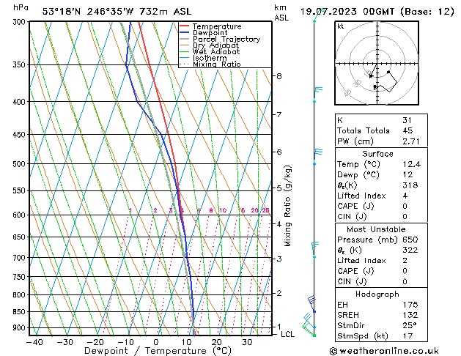461x356 pixels.
Task: Click the PW (cm) value 2.71
Action: coord(411,141)
